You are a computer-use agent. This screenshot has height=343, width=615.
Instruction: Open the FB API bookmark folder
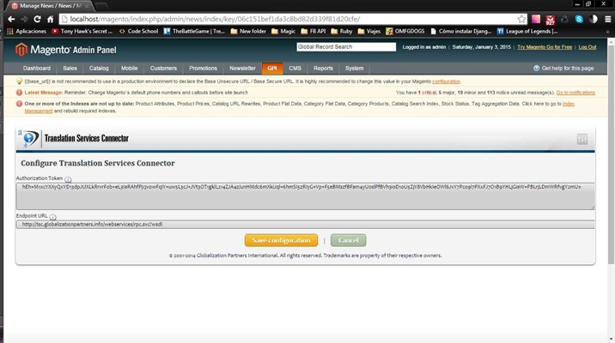pos(314,31)
